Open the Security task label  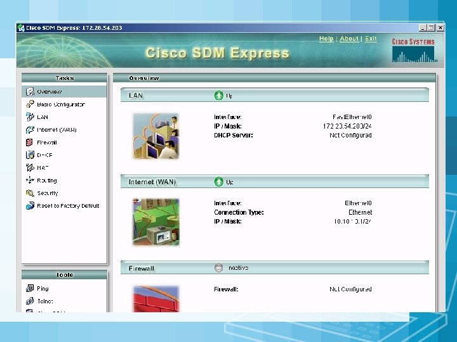(x=48, y=193)
